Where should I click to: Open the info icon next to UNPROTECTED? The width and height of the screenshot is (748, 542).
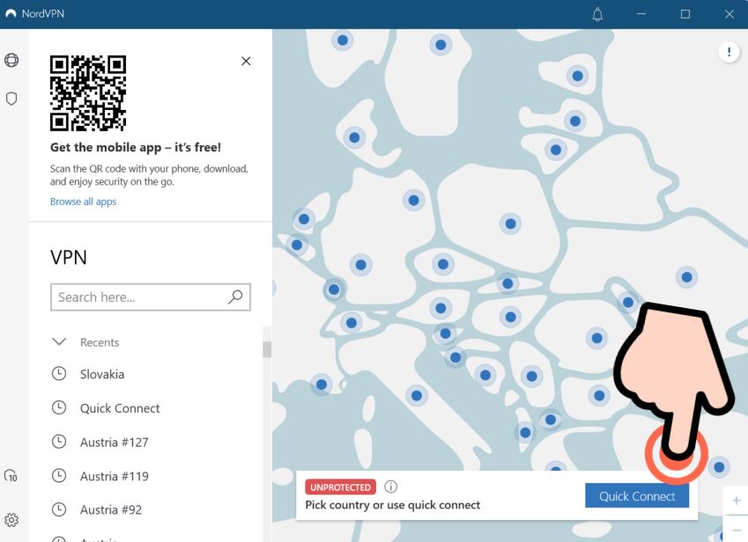point(390,487)
